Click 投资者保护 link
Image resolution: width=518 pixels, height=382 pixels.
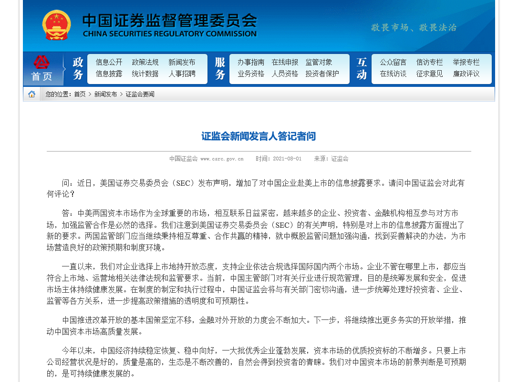322,74
